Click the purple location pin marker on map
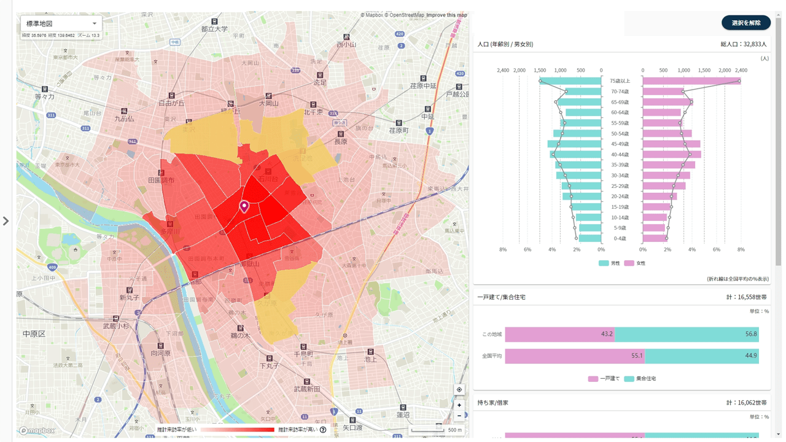Viewport: 786px width, 442px height. pyautogui.click(x=244, y=206)
